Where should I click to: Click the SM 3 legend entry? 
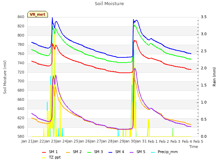95,152
